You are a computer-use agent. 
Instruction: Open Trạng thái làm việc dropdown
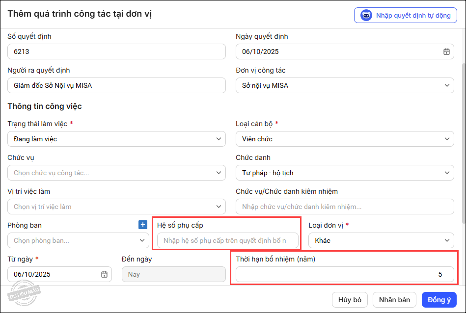click(x=219, y=139)
